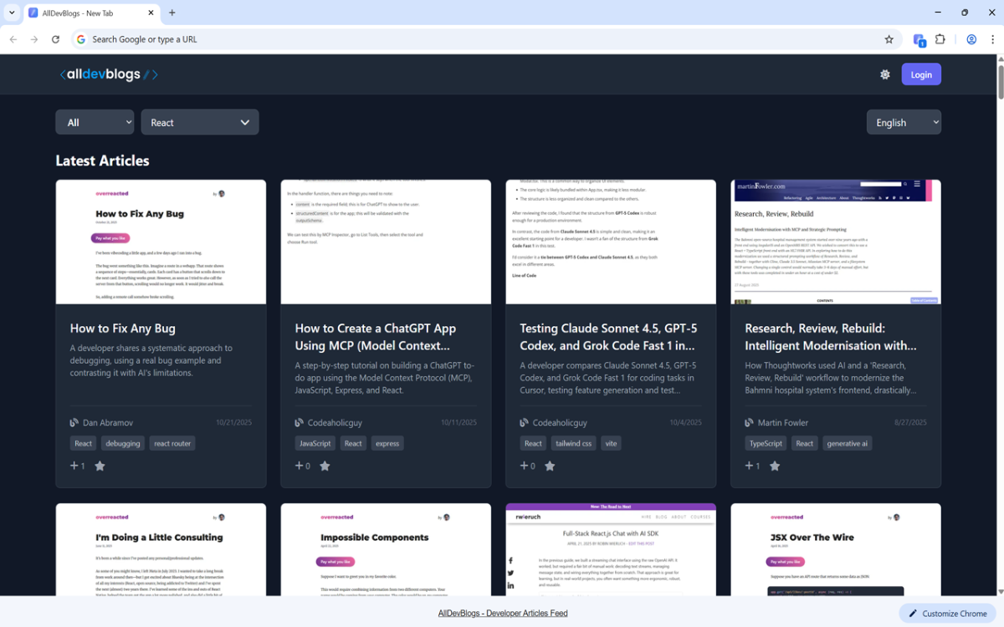The image size is (1004, 627).
Task: Open the All category dropdown
Action: (x=95, y=122)
